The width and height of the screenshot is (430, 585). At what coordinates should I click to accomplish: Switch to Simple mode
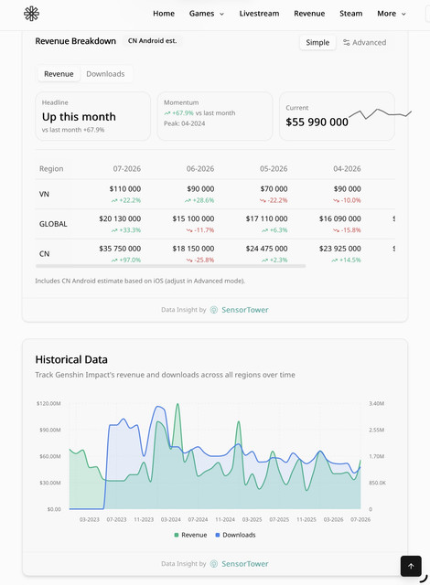coord(317,43)
